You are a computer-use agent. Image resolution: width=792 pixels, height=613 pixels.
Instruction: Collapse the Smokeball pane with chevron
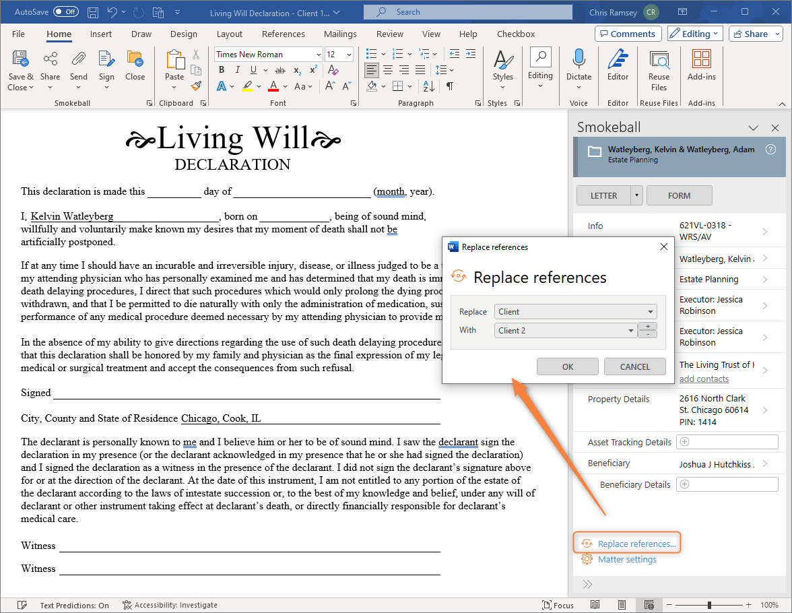753,129
